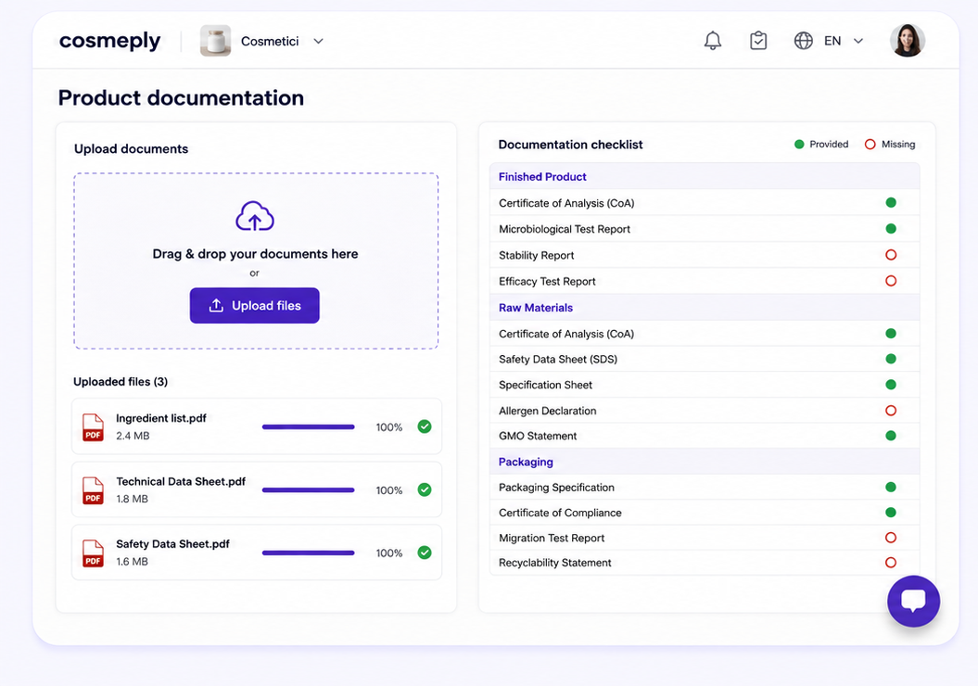
Task: Select the Ingredient list.pdf file name
Action: coord(161,418)
